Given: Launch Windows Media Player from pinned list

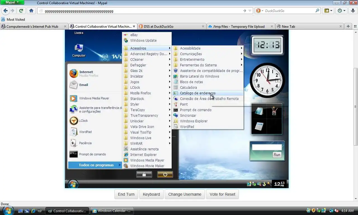Looking at the screenshot, I should click(x=95, y=98).
